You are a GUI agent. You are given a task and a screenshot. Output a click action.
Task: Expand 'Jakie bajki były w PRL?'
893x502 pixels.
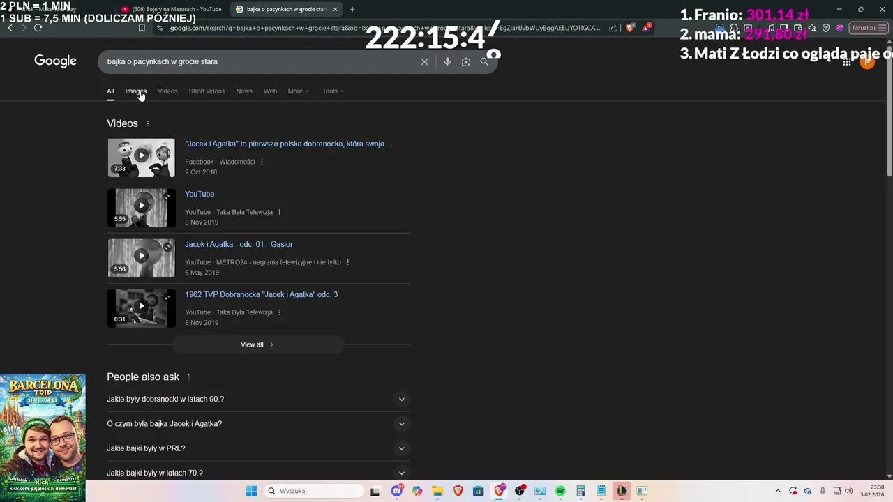[258, 448]
